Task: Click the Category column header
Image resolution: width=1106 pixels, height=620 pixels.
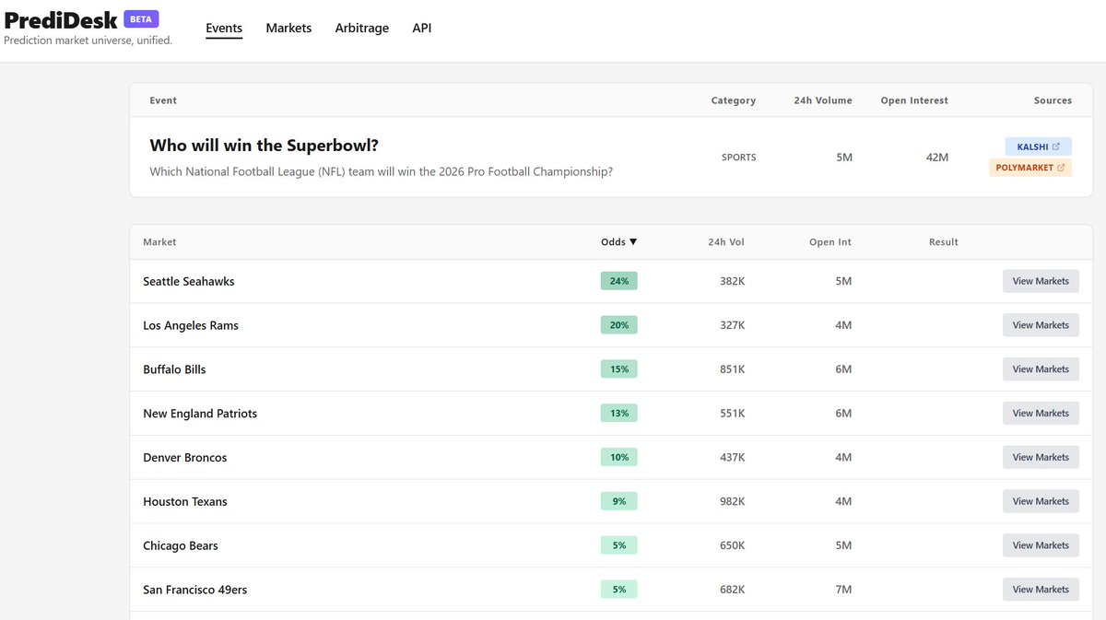Action: click(734, 100)
